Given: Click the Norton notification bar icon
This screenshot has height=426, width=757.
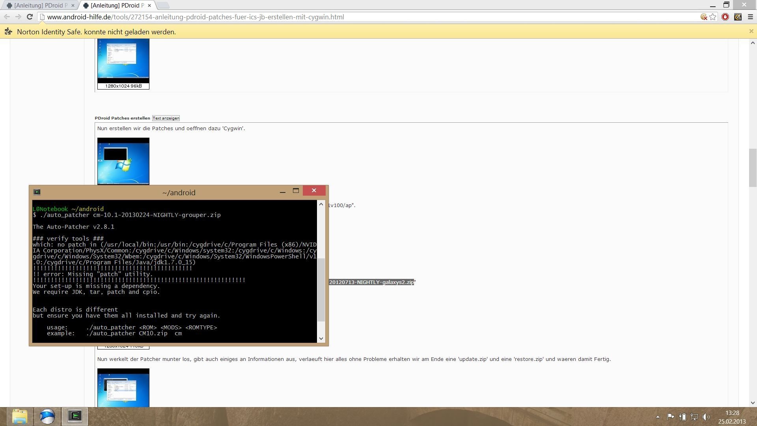Looking at the screenshot, I should (x=8, y=32).
